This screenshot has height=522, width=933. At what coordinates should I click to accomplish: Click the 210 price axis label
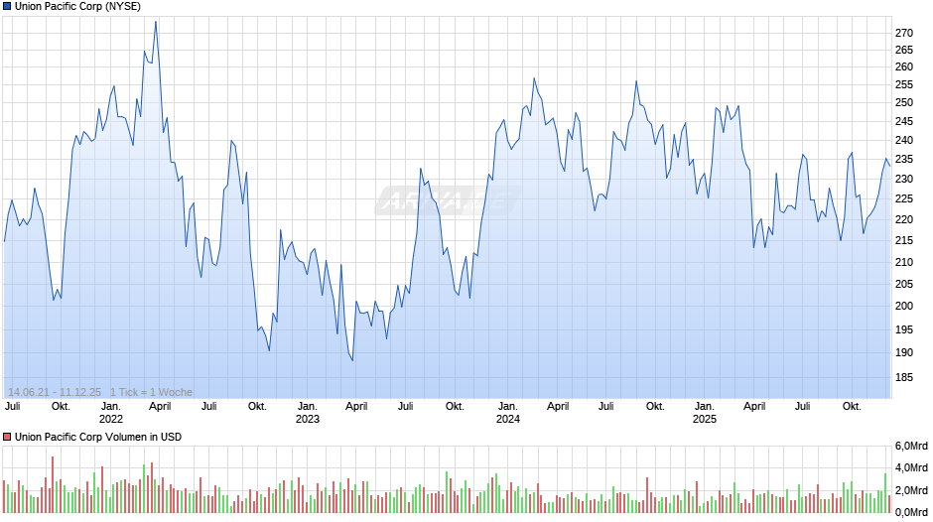[904, 262]
